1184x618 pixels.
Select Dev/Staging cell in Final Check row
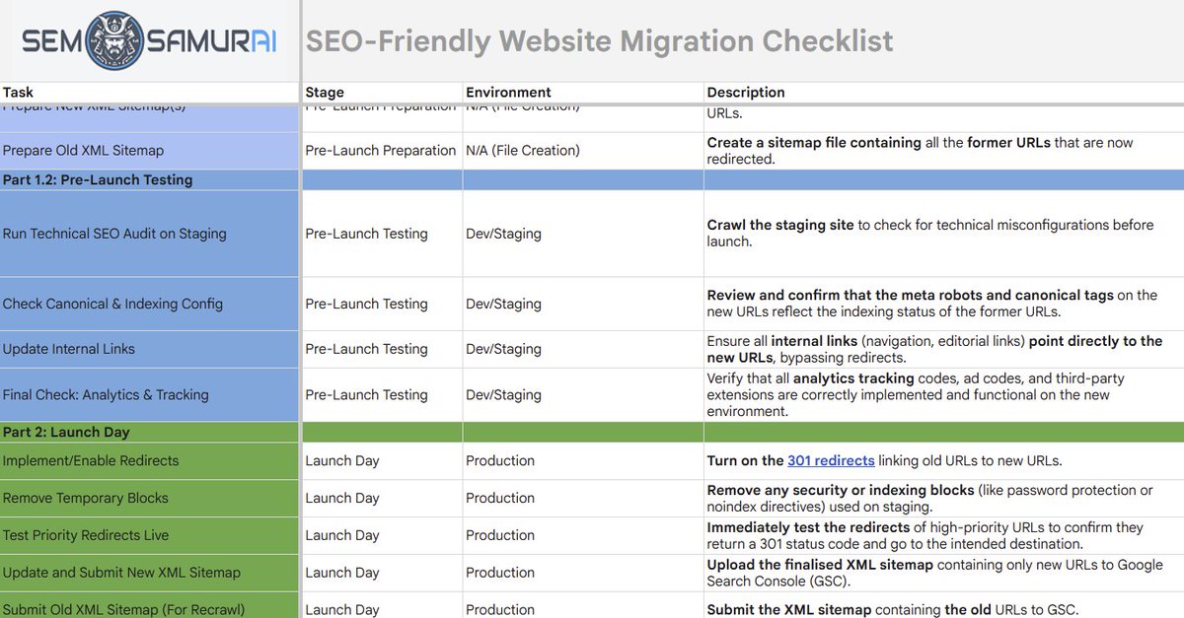pos(583,395)
